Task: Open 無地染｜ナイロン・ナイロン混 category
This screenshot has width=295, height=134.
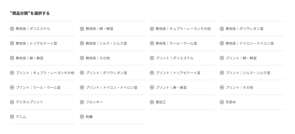Action: [252, 44]
